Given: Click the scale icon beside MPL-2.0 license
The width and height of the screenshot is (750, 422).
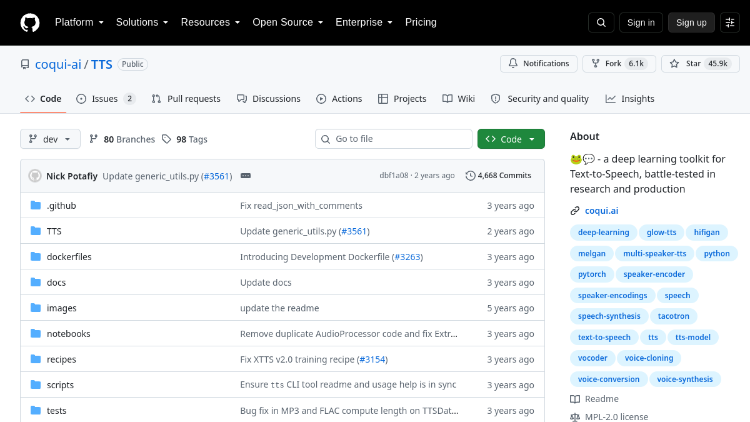Looking at the screenshot, I should (x=575, y=417).
